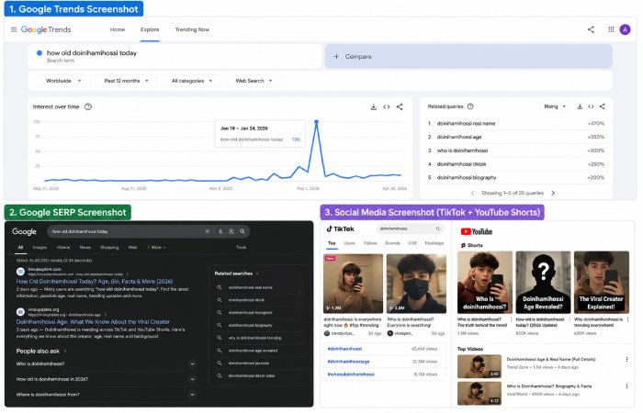The height and width of the screenshot is (413, 643).
Task: Select the TikTok Sounds tab
Action: pyautogui.click(x=392, y=243)
